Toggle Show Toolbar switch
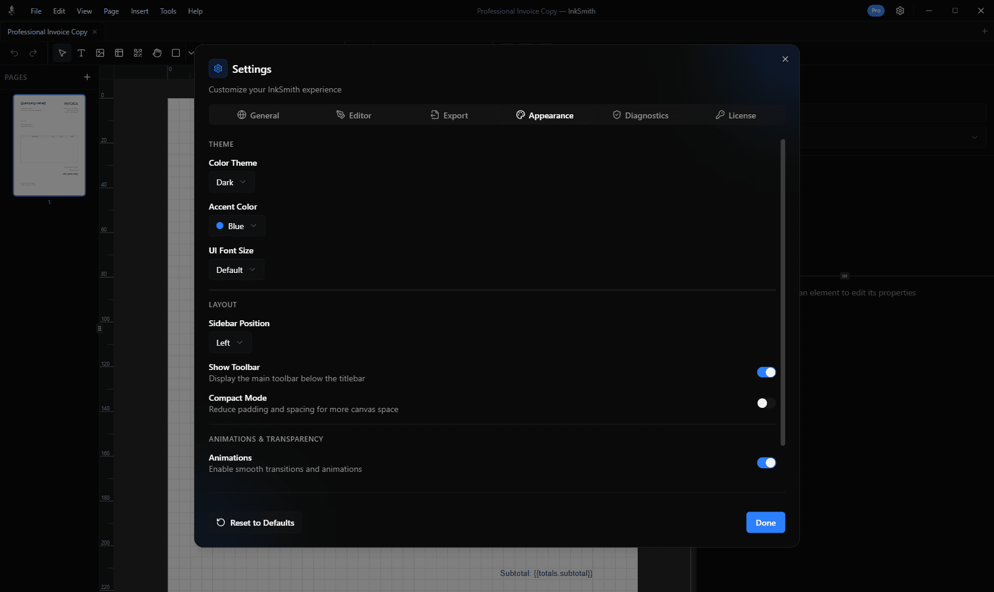Viewport: 994px width, 592px height. pyautogui.click(x=766, y=372)
